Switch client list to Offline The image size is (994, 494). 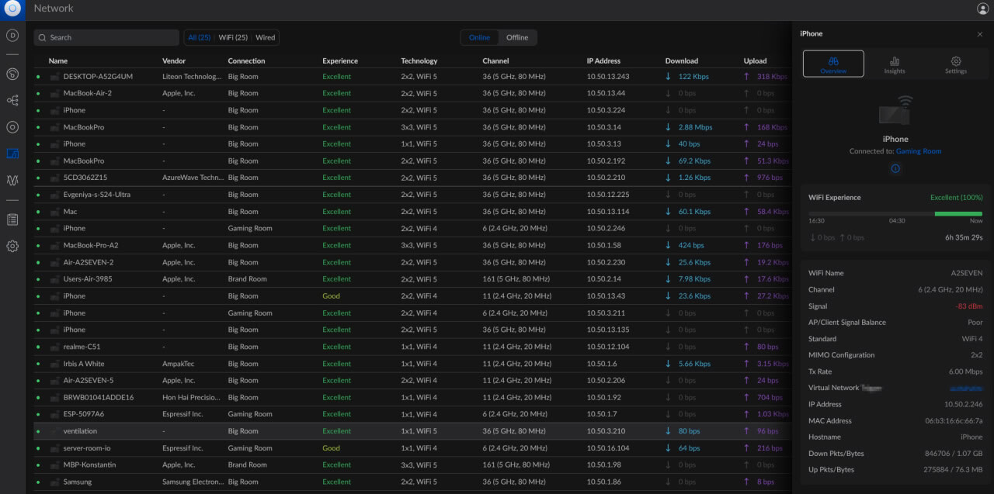click(x=517, y=37)
